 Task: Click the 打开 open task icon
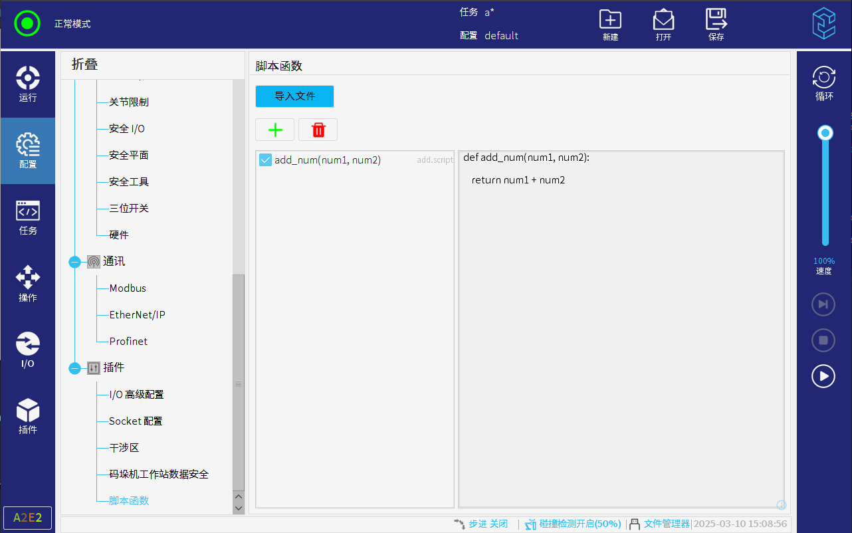pos(663,25)
